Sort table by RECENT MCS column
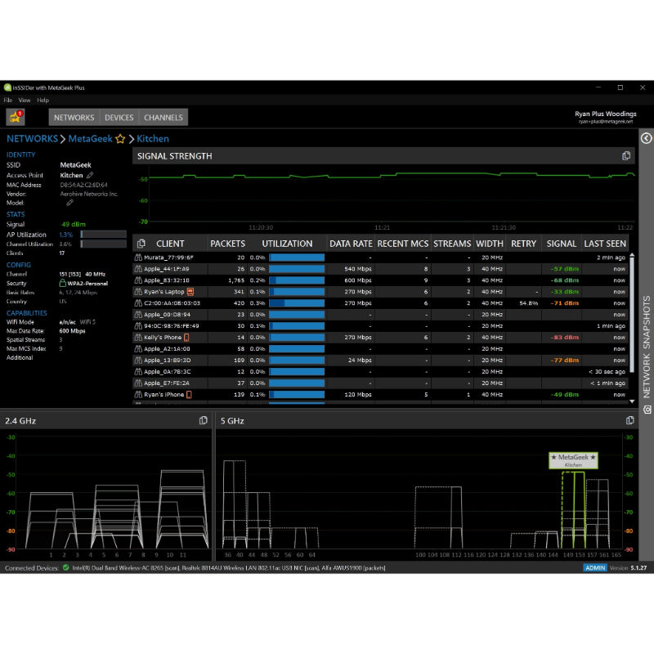 (x=402, y=244)
